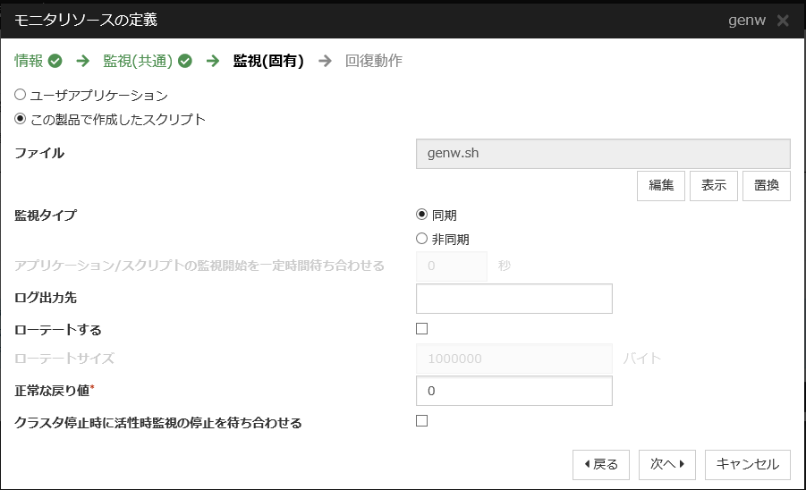Click the green checkmark beside 監視(共通)
The image size is (806, 490).
[185, 62]
